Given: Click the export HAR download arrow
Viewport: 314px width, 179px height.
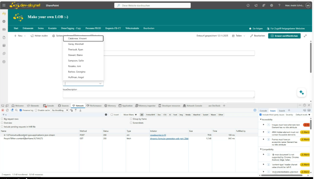Looking at the screenshot, I should (80, 110).
